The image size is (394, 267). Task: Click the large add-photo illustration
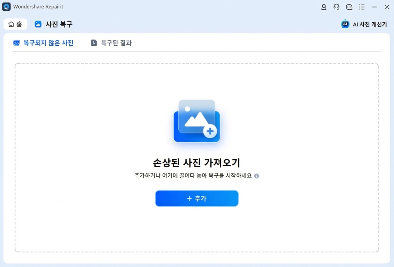(196, 121)
